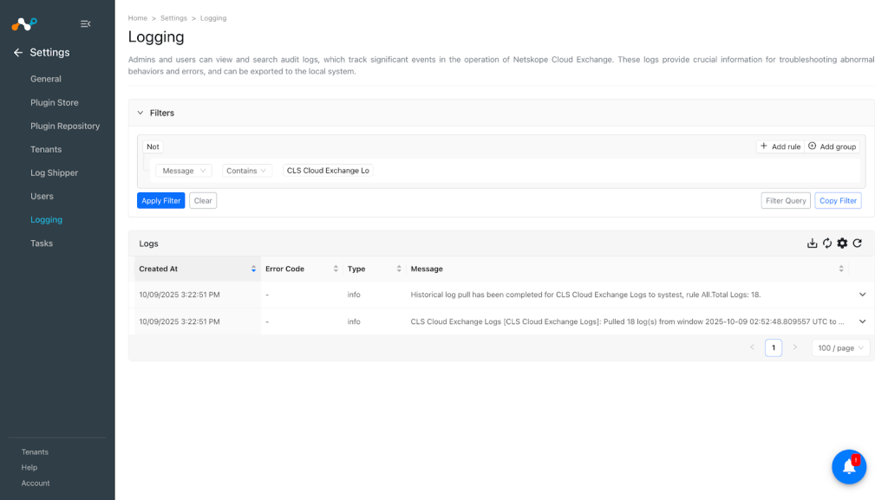Click the Type column header
This screenshot has height=500, width=888.
point(375,269)
